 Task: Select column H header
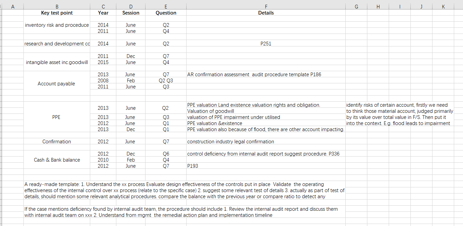click(378, 6)
